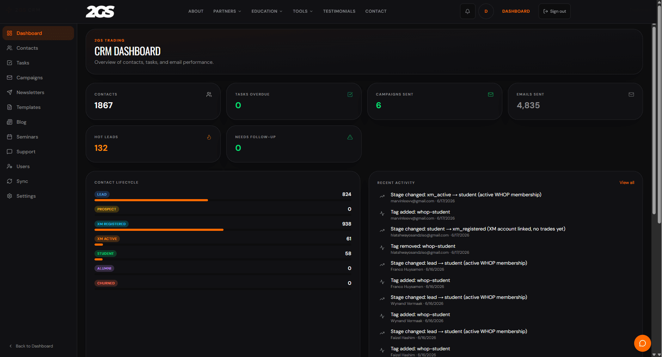This screenshot has height=357, width=662.
Task: Open the Contacts 1867 card
Action: coord(153,101)
